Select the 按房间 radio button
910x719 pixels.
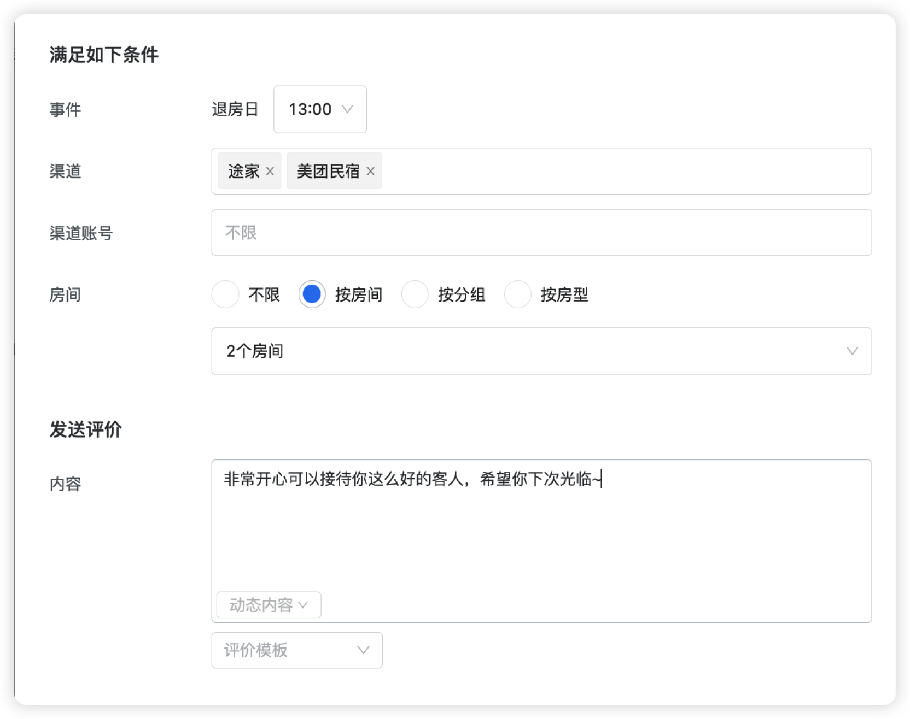point(312,294)
